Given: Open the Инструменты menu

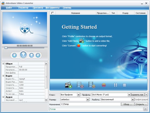Looking at the screenshot, I should 52,8.
